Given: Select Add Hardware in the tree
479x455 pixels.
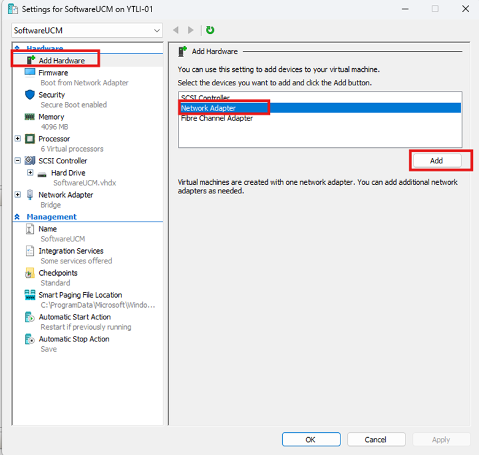Looking at the screenshot, I should coord(61,61).
